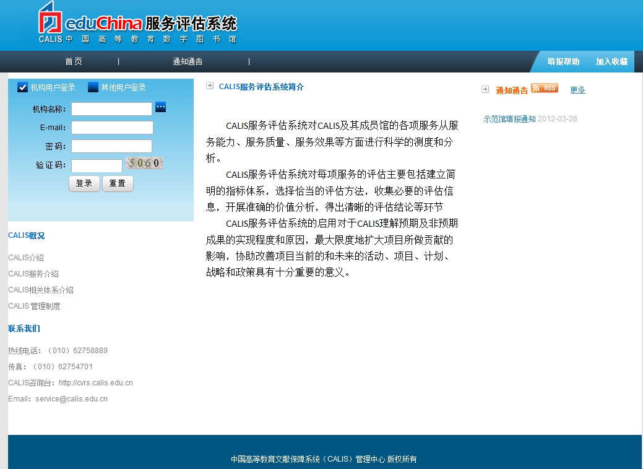Open 示范馆填报通知 notice
The height and width of the screenshot is (469, 643).
pos(509,119)
